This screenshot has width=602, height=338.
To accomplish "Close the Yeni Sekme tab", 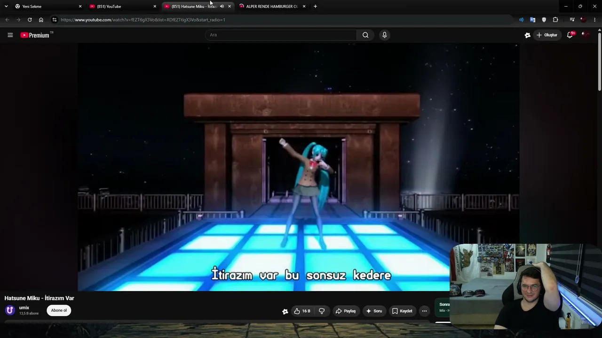I will [x=80, y=7].
